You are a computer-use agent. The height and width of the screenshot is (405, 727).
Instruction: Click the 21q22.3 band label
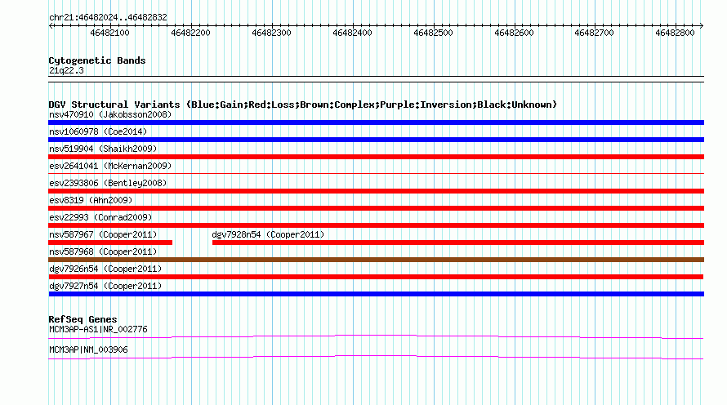point(66,70)
